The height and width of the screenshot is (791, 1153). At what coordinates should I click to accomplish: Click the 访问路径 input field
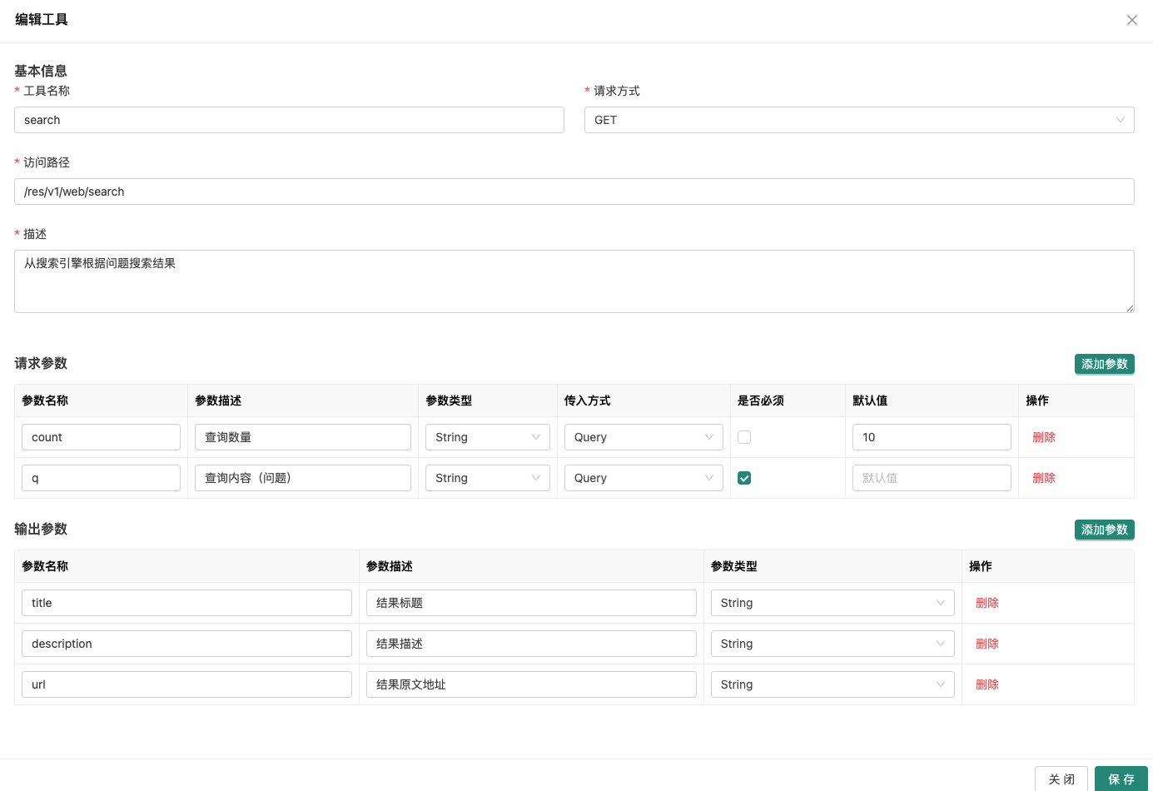pos(574,192)
